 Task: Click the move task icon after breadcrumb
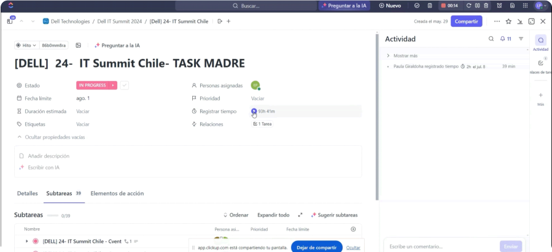pos(220,21)
